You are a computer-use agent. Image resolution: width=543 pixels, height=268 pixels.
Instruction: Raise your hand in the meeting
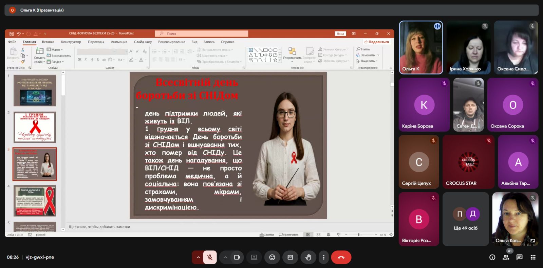(308, 258)
